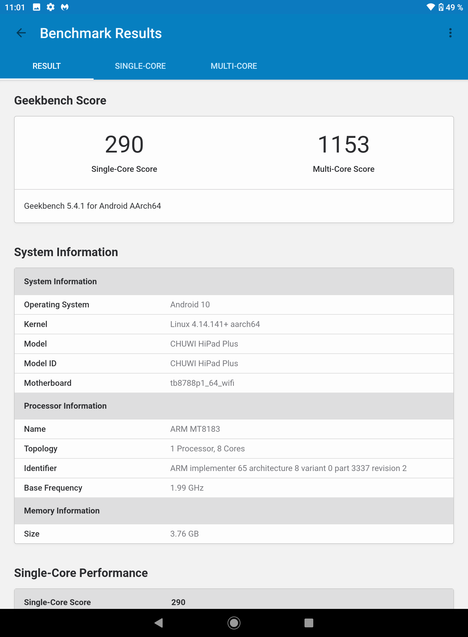468x637 pixels.
Task: Switch to the MULTI-CORE tab
Action: pyautogui.click(x=234, y=66)
